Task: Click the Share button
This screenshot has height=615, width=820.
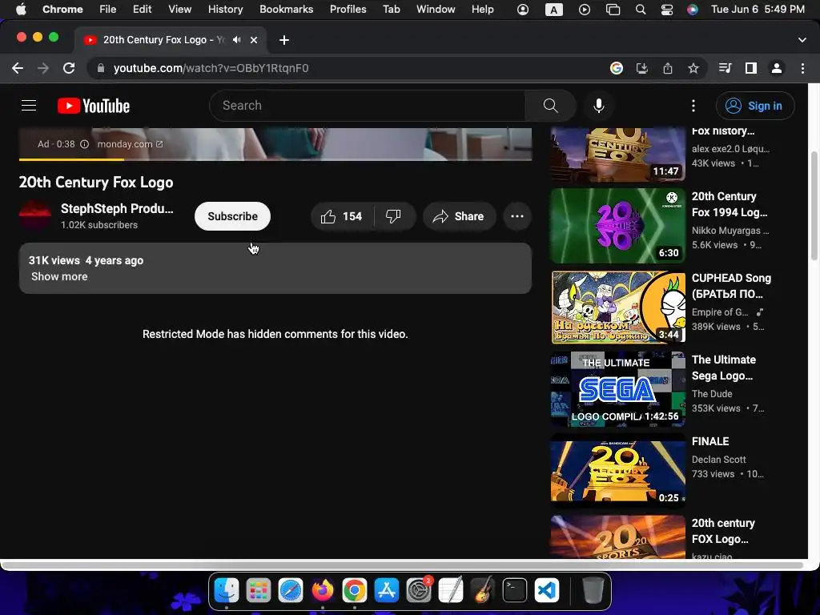Action: [459, 216]
